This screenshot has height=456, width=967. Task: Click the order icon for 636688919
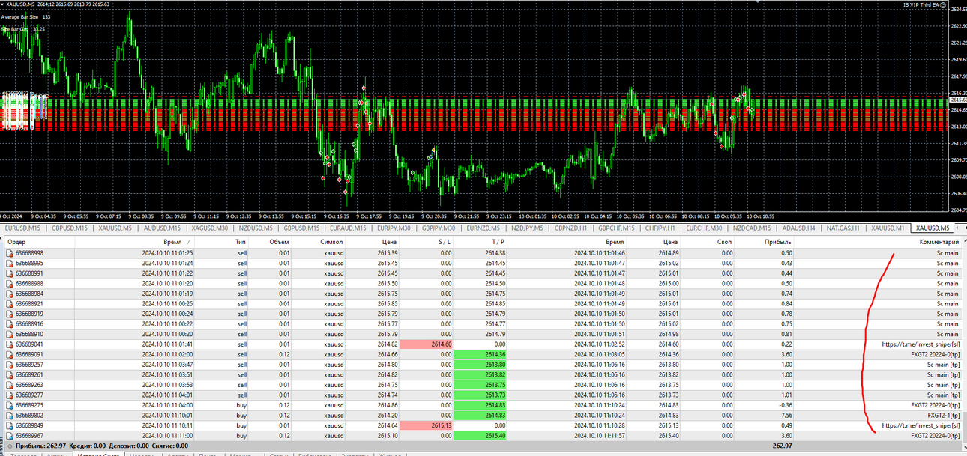10,314
